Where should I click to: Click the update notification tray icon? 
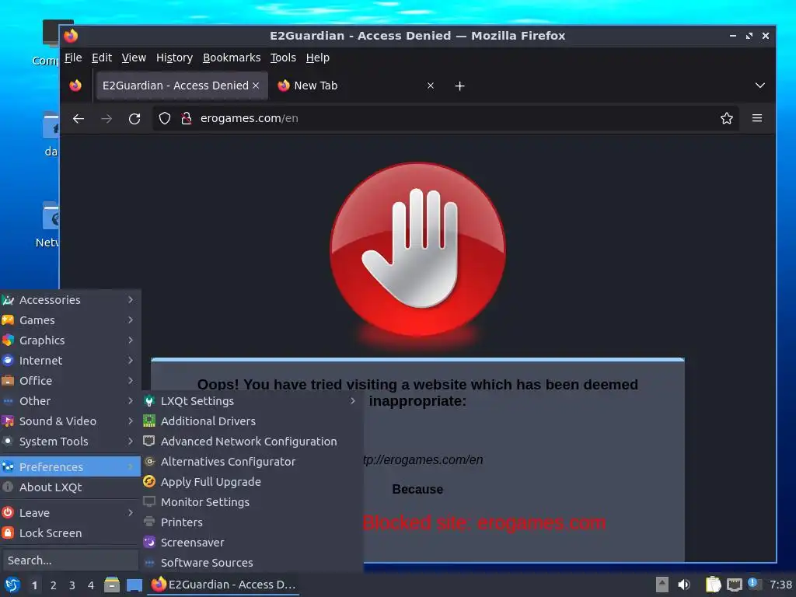pos(754,584)
